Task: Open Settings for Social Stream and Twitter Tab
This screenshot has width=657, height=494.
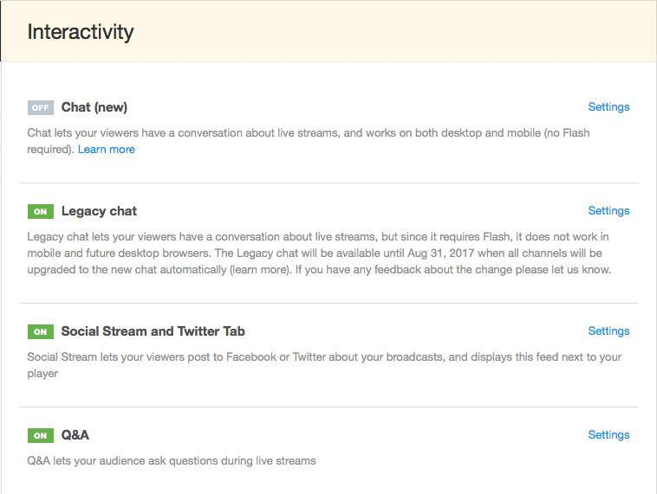Action: (608, 331)
